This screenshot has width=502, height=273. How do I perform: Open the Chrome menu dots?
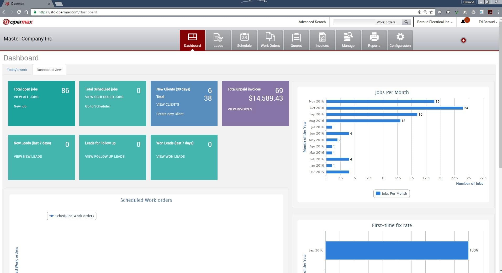point(498,12)
